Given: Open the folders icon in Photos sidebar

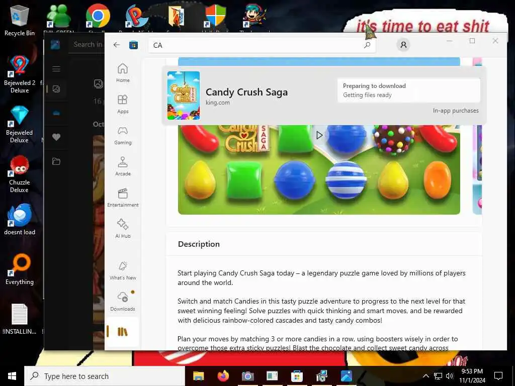Looking at the screenshot, I should tap(56, 161).
